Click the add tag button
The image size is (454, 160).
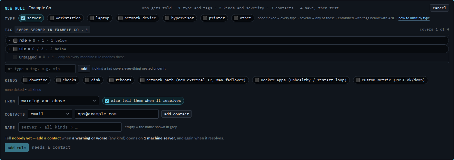pyautogui.click(x=84, y=69)
